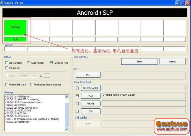Uncheck the PDA file checkbox
The width and height of the screenshot is (191, 136).
[x=77, y=96]
